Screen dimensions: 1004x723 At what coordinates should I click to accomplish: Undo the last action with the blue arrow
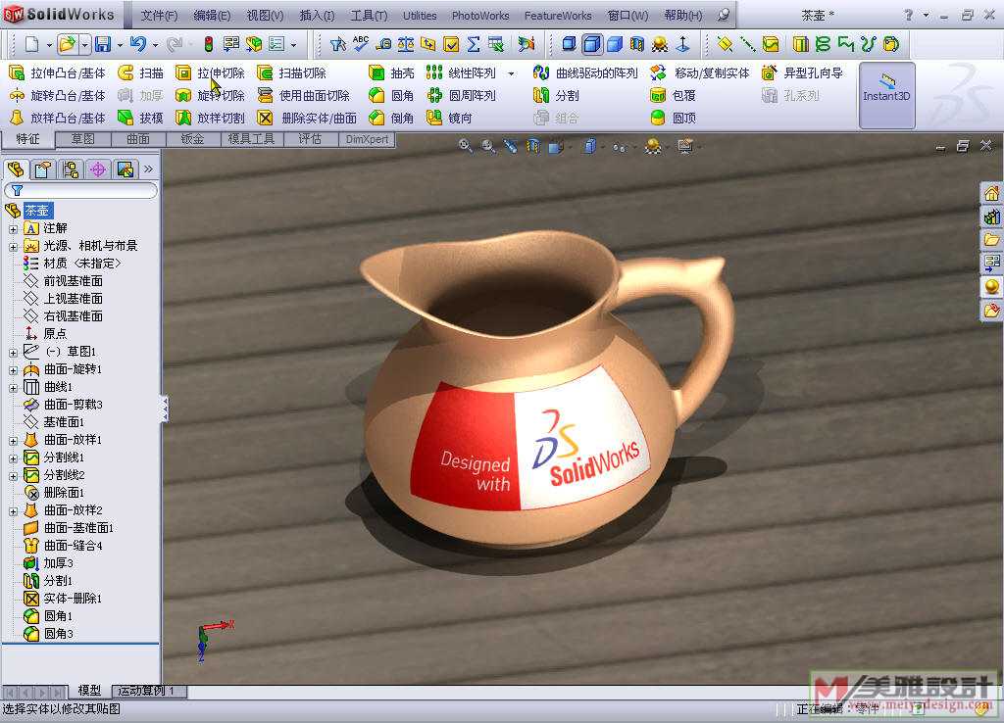(137, 43)
